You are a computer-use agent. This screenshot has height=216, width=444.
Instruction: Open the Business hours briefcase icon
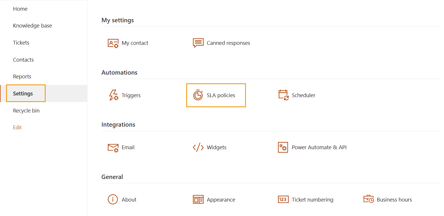368,200
